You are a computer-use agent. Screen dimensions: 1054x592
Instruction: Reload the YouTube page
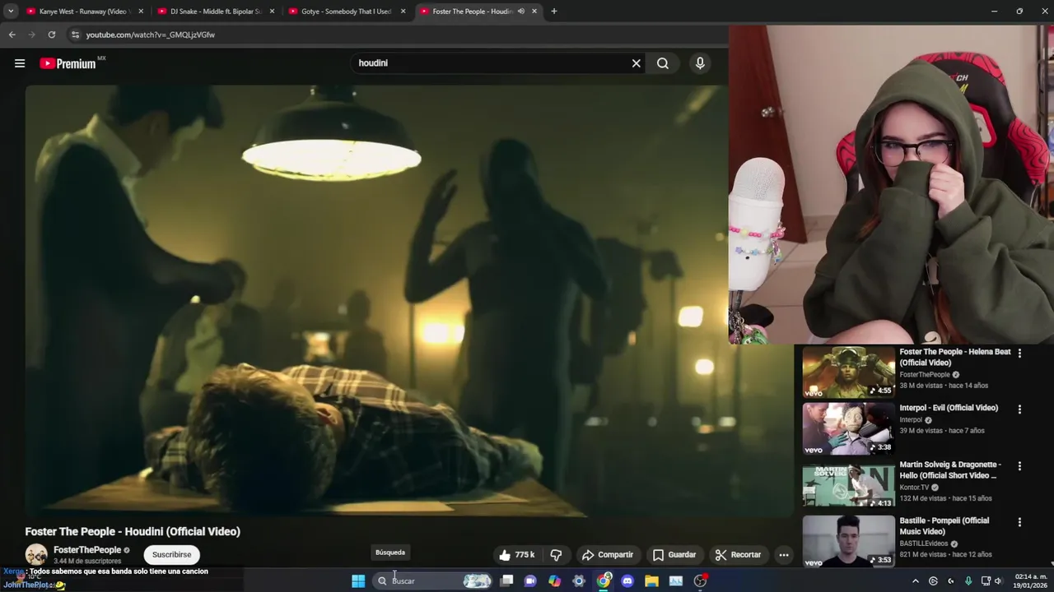(51, 35)
